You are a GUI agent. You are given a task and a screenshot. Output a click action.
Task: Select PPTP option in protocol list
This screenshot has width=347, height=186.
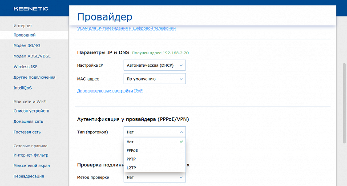[x=155, y=159]
